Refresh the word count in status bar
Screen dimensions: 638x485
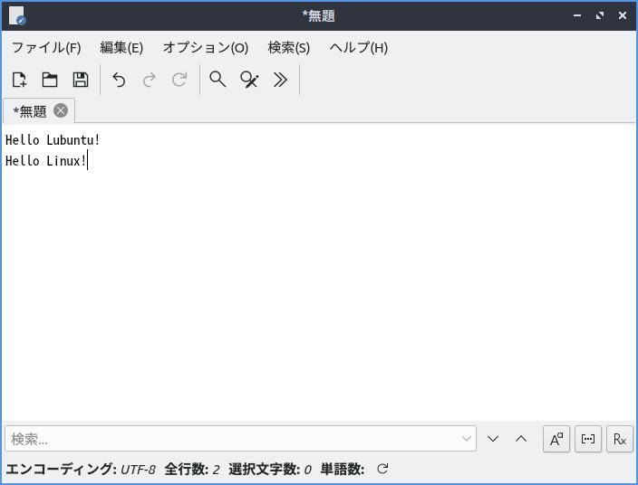pos(382,469)
